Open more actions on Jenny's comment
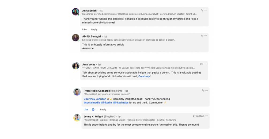 [x=207, y=116]
